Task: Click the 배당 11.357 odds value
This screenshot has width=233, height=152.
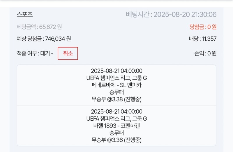Action: pyautogui.click(x=203, y=39)
